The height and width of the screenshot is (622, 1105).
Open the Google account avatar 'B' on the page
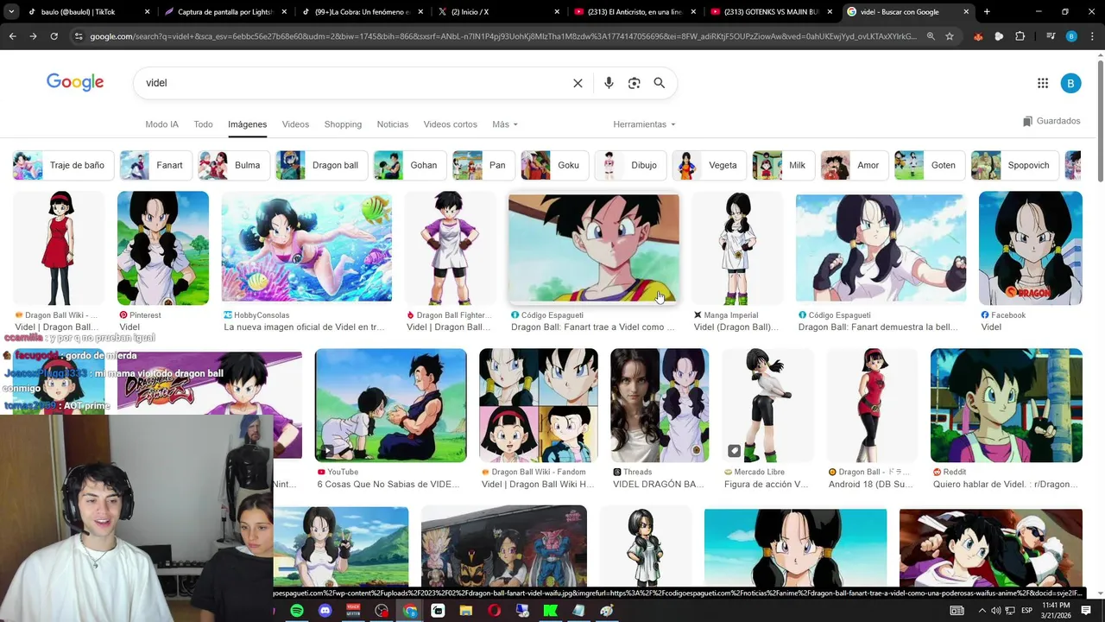click(1070, 83)
